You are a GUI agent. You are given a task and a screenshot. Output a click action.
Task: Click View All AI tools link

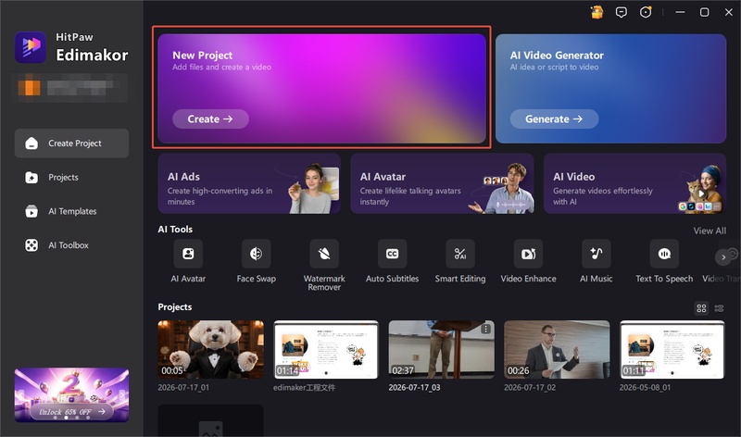[x=710, y=231]
